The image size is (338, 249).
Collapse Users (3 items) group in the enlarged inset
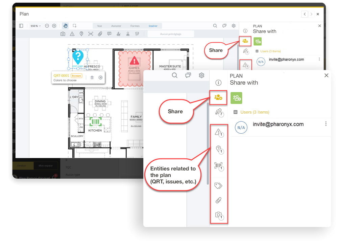point(236,112)
